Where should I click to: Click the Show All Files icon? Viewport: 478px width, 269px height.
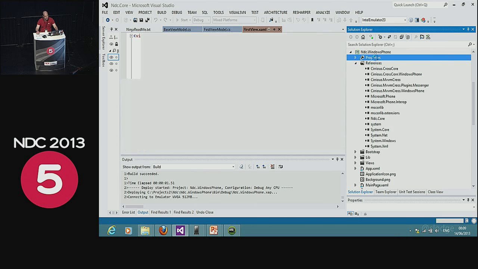408,37
